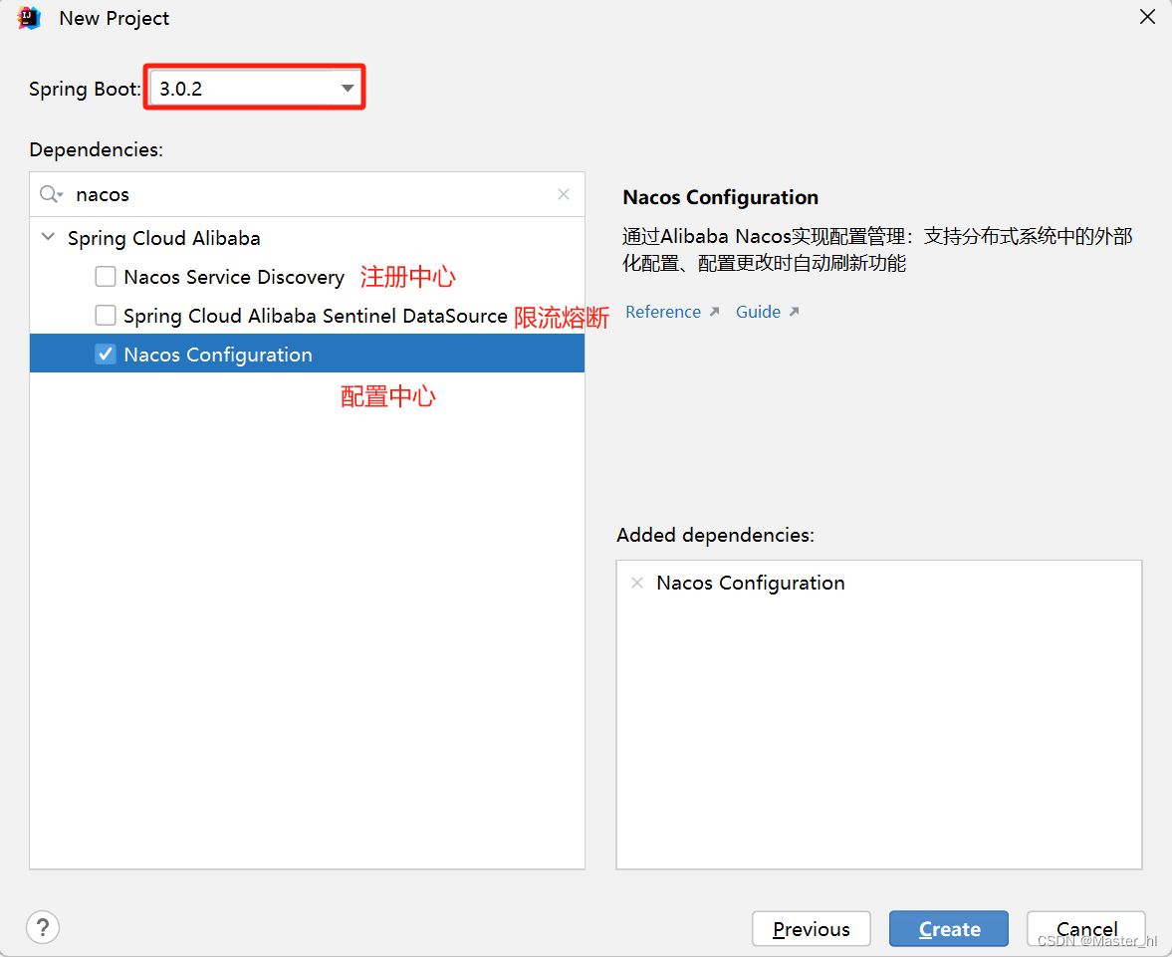Click the IntelliJ IDEA logo in title bar
Image resolution: width=1172 pixels, height=957 pixels.
click(x=29, y=17)
